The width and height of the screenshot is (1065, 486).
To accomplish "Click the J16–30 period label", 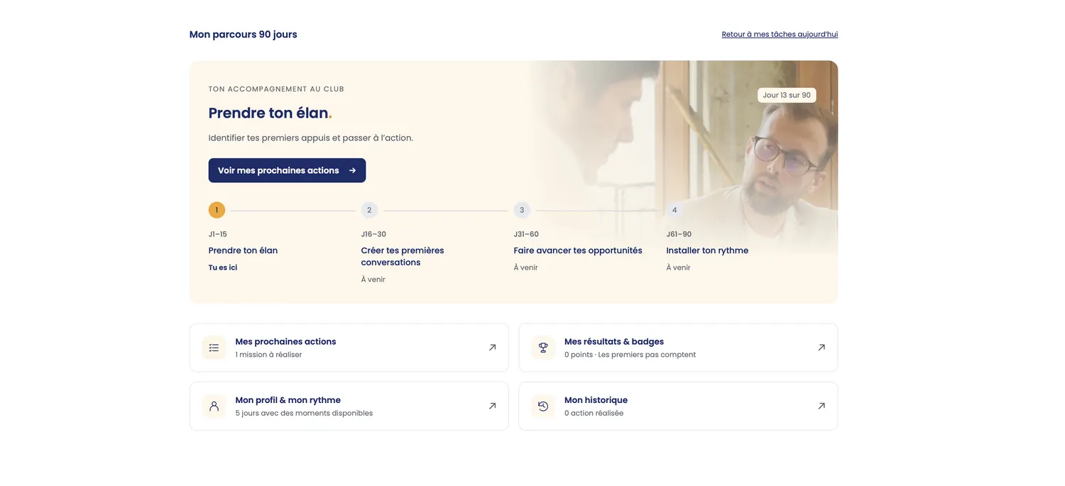I will point(373,234).
